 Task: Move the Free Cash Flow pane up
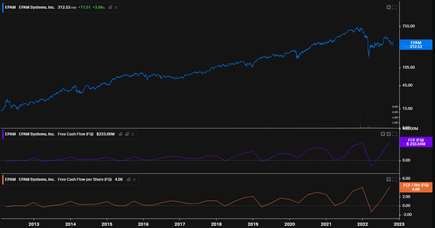(383, 134)
